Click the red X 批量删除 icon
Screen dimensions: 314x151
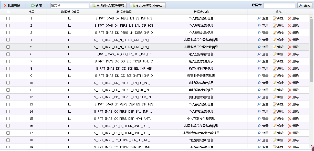pos(5,5)
